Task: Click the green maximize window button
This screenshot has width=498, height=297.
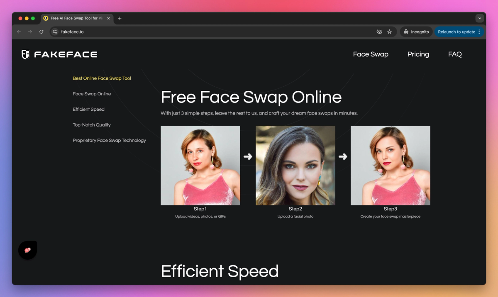Action: coord(33,18)
